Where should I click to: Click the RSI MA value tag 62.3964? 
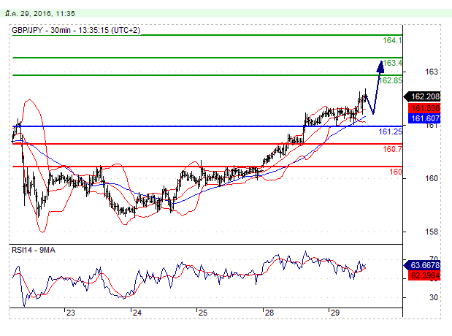pyautogui.click(x=424, y=275)
